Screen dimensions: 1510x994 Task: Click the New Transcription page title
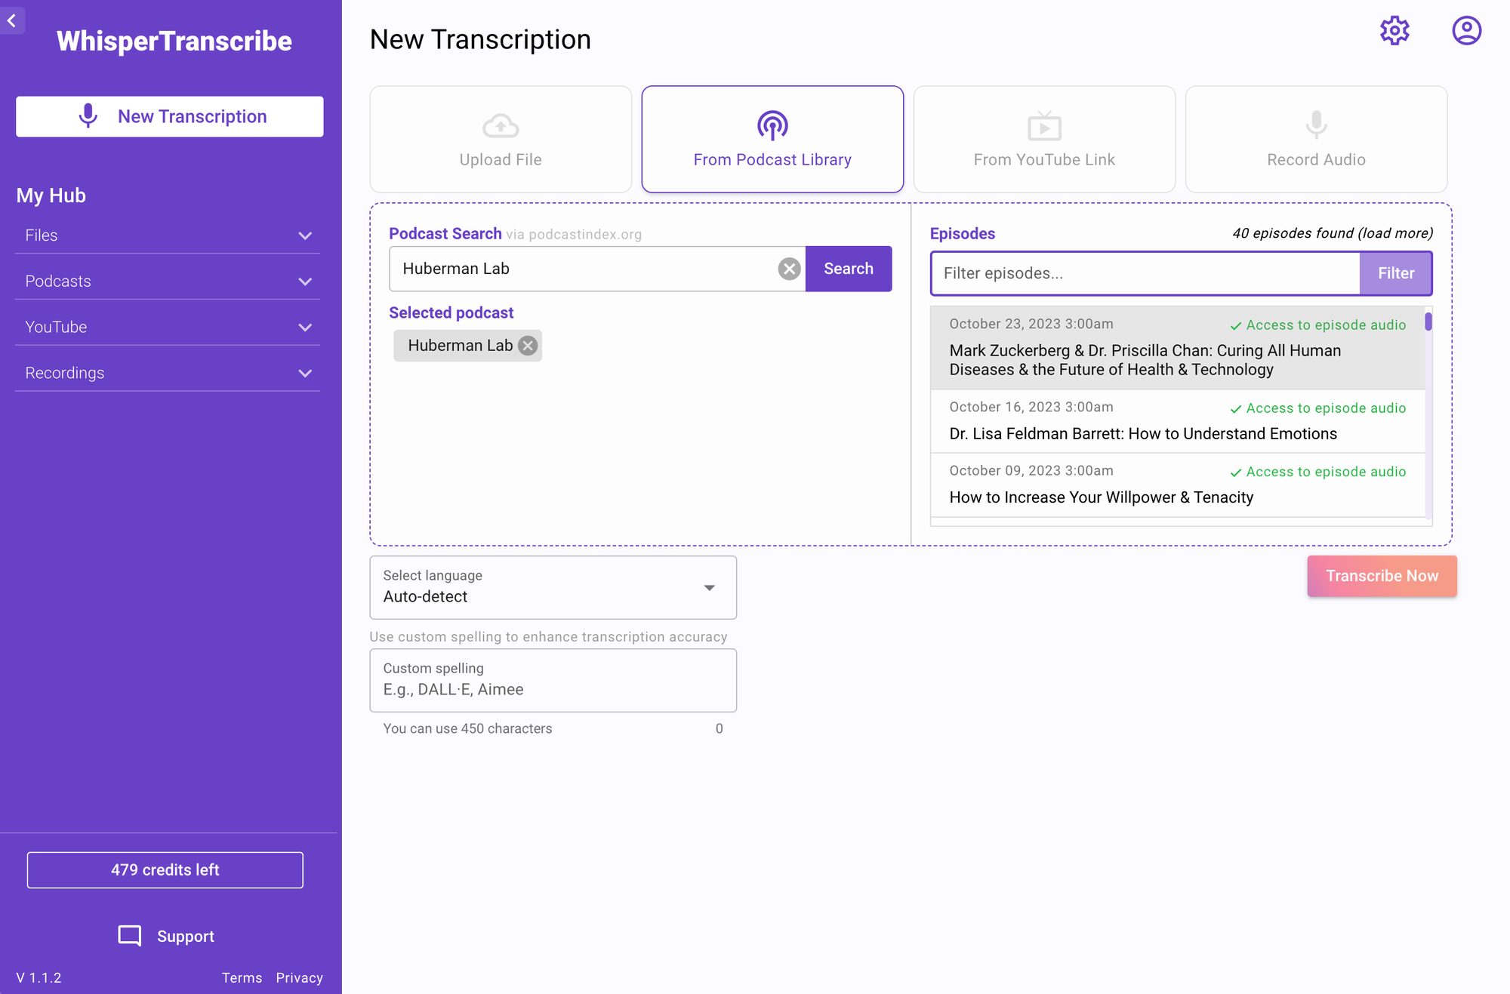click(480, 39)
